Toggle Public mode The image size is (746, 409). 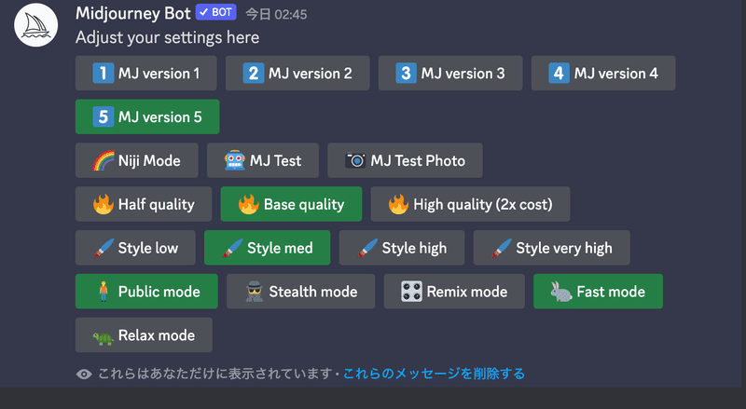(146, 291)
